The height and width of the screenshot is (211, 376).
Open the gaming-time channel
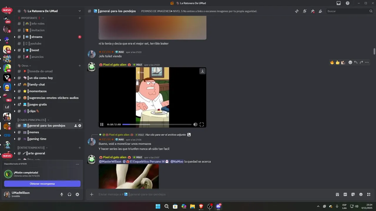click(x=49, y=139)
